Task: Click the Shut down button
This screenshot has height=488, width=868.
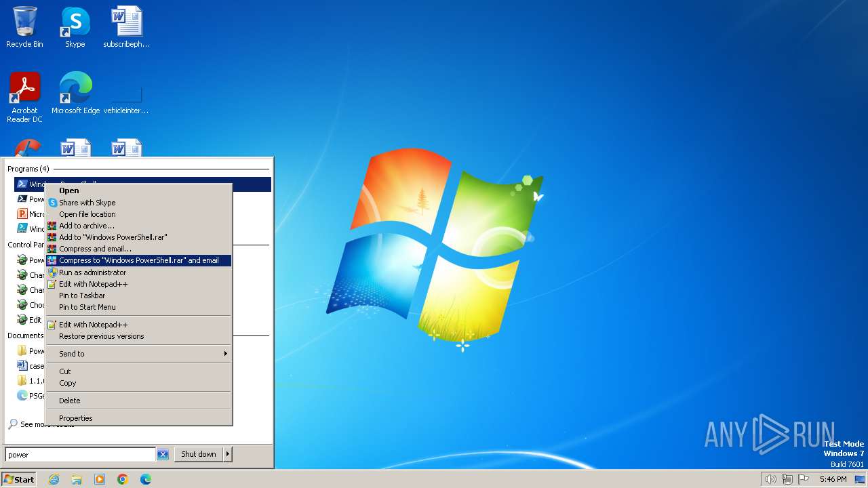Action: tap(199, 454)
